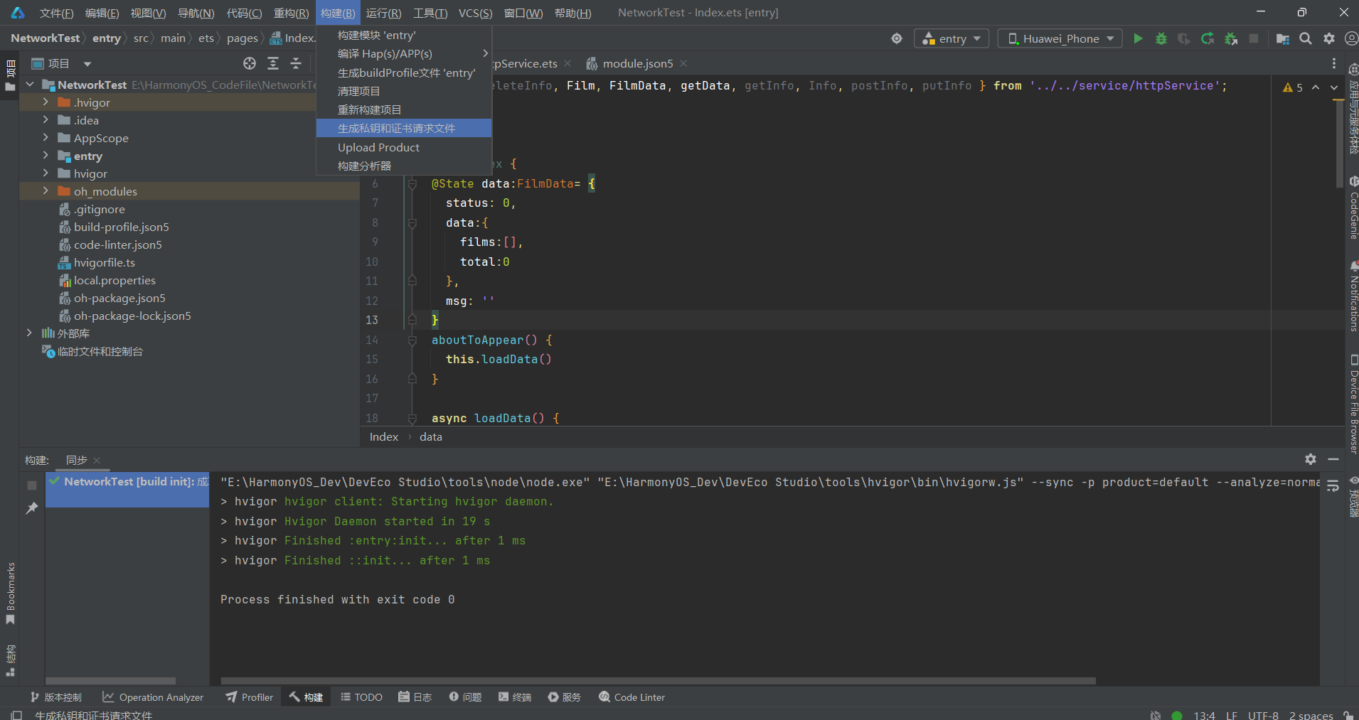Open 版本控制 tool window button
Screen dimensions: 1359x720
pyautogui.click(x=56, y=697)
